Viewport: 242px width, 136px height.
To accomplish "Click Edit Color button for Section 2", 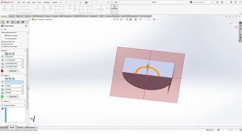I will point(13,97).
